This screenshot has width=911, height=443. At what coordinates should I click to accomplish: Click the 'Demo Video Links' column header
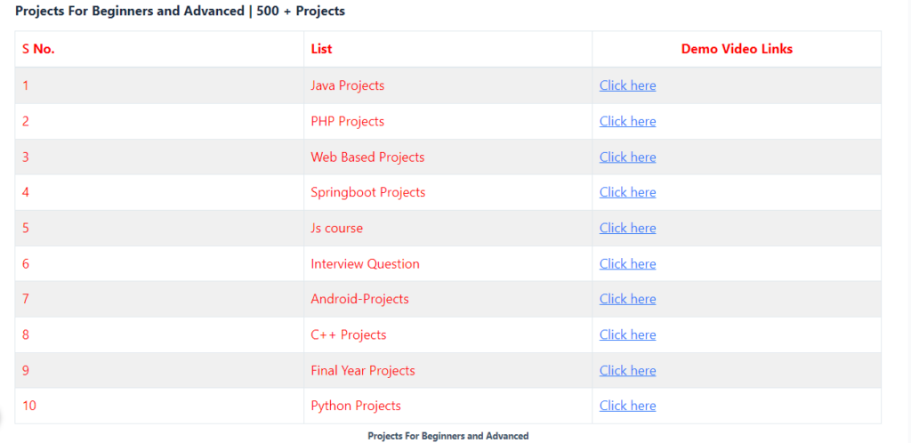(x=737, y=49)
